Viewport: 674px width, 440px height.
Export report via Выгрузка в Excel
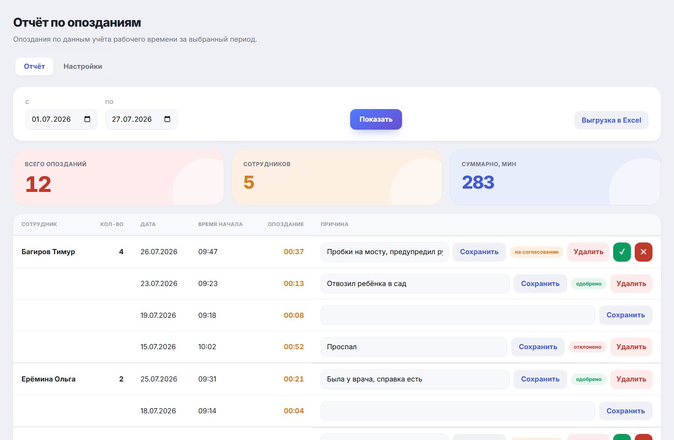[x=611, y=120]
